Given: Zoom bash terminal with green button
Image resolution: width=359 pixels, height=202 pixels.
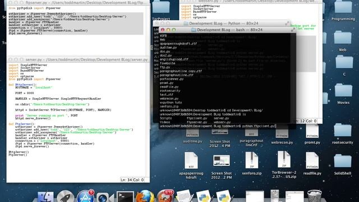Looking at the screenshot, I should [x=174, y=30].
